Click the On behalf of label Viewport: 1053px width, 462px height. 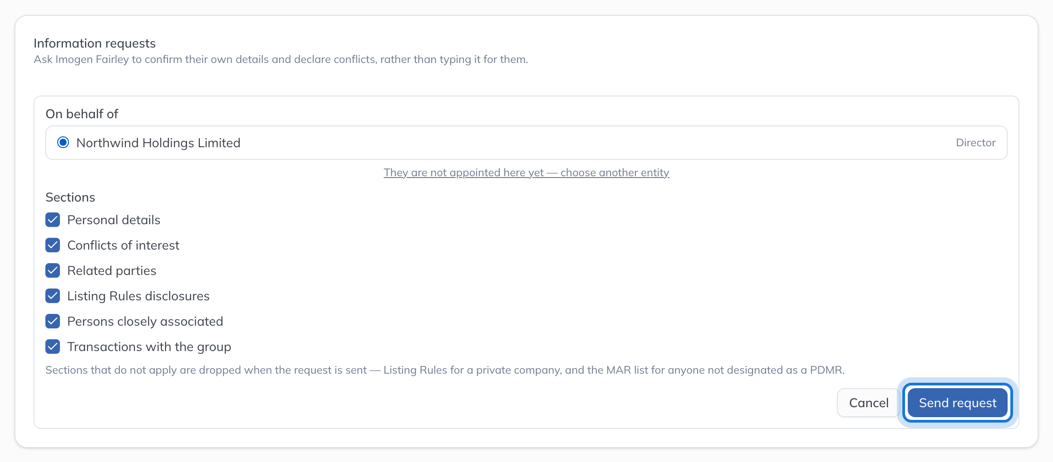pyautogui.click(x=82, y=114)
